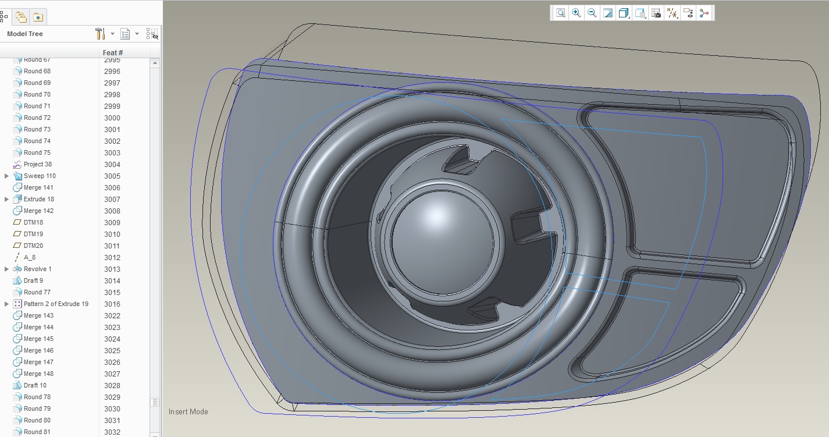Image resolution: width=829 pixels, height=437 pixels.
Task: Click the DTM18 datum plane icon
Action: click(x=17, y=222)
